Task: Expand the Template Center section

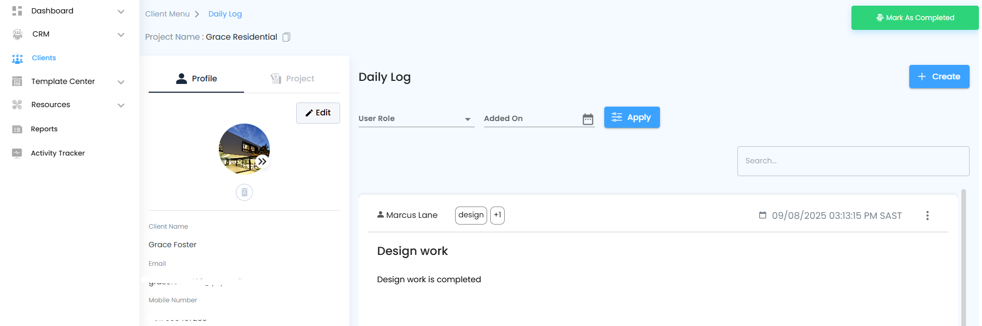Action: click(x=121, y=82)
